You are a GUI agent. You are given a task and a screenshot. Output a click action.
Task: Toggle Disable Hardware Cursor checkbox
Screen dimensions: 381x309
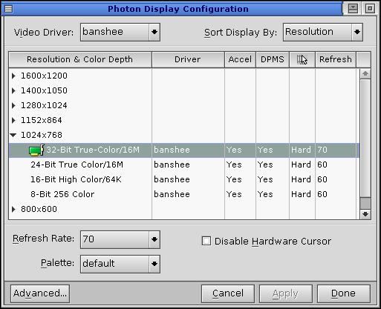point(206,241)
